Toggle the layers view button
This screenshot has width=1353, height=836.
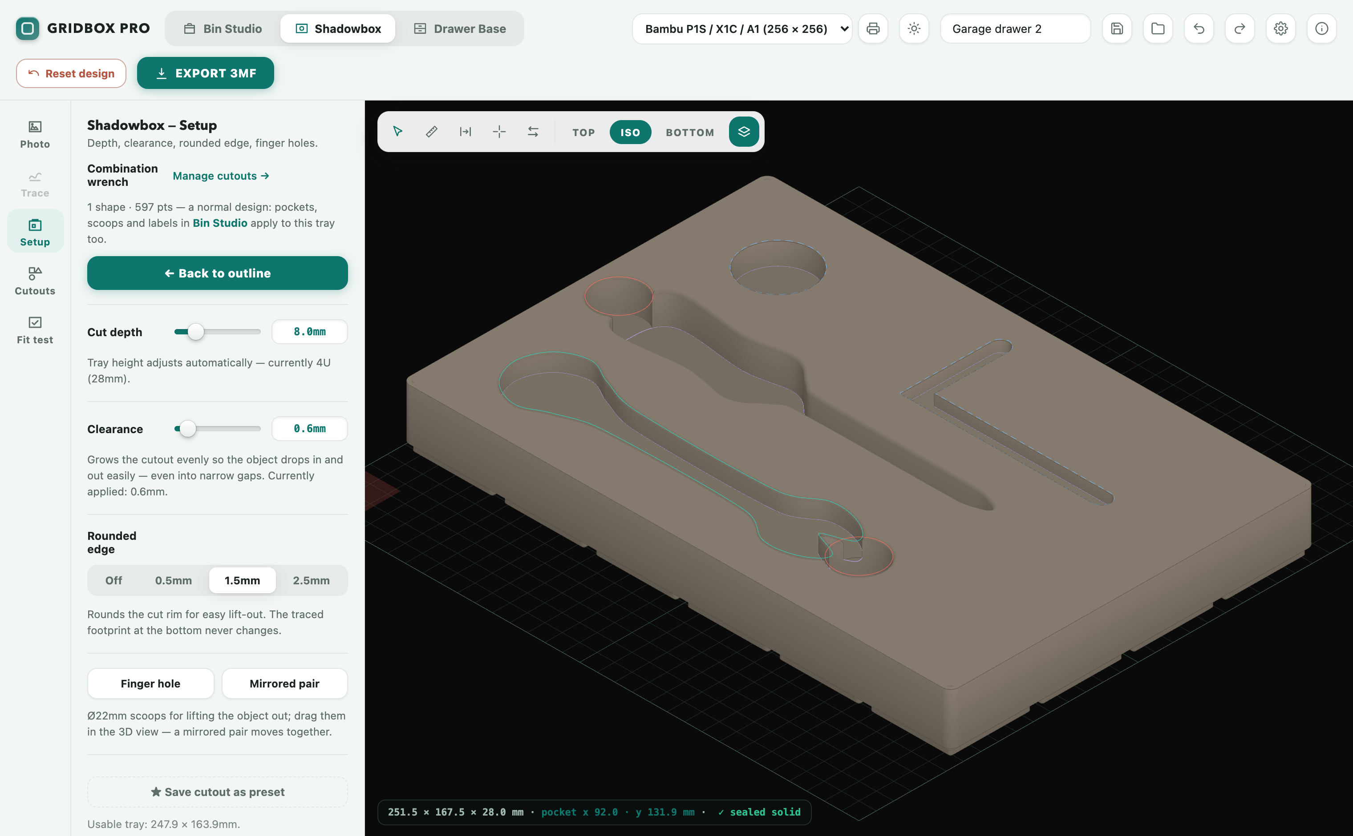click(744, 132)
